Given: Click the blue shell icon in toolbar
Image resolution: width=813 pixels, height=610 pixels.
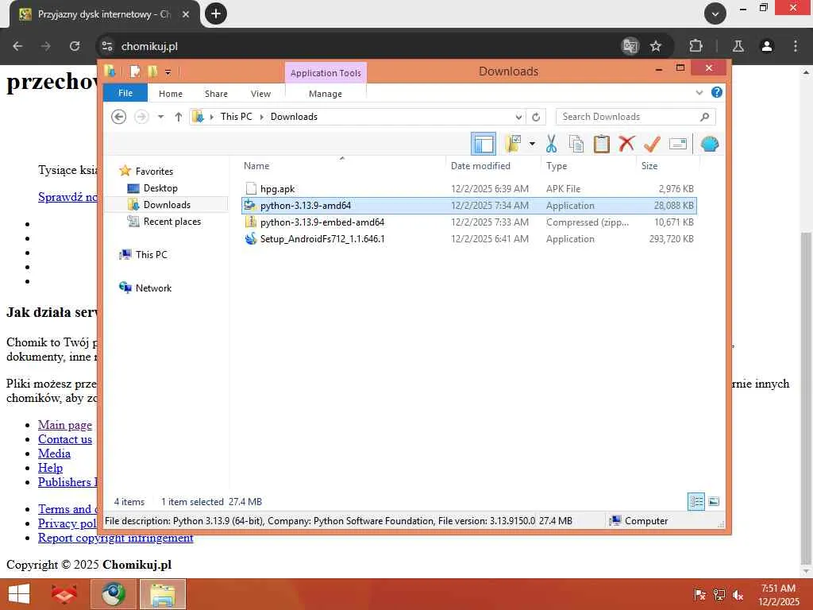Looking at the screenshot, I should [x=709, y=144].
